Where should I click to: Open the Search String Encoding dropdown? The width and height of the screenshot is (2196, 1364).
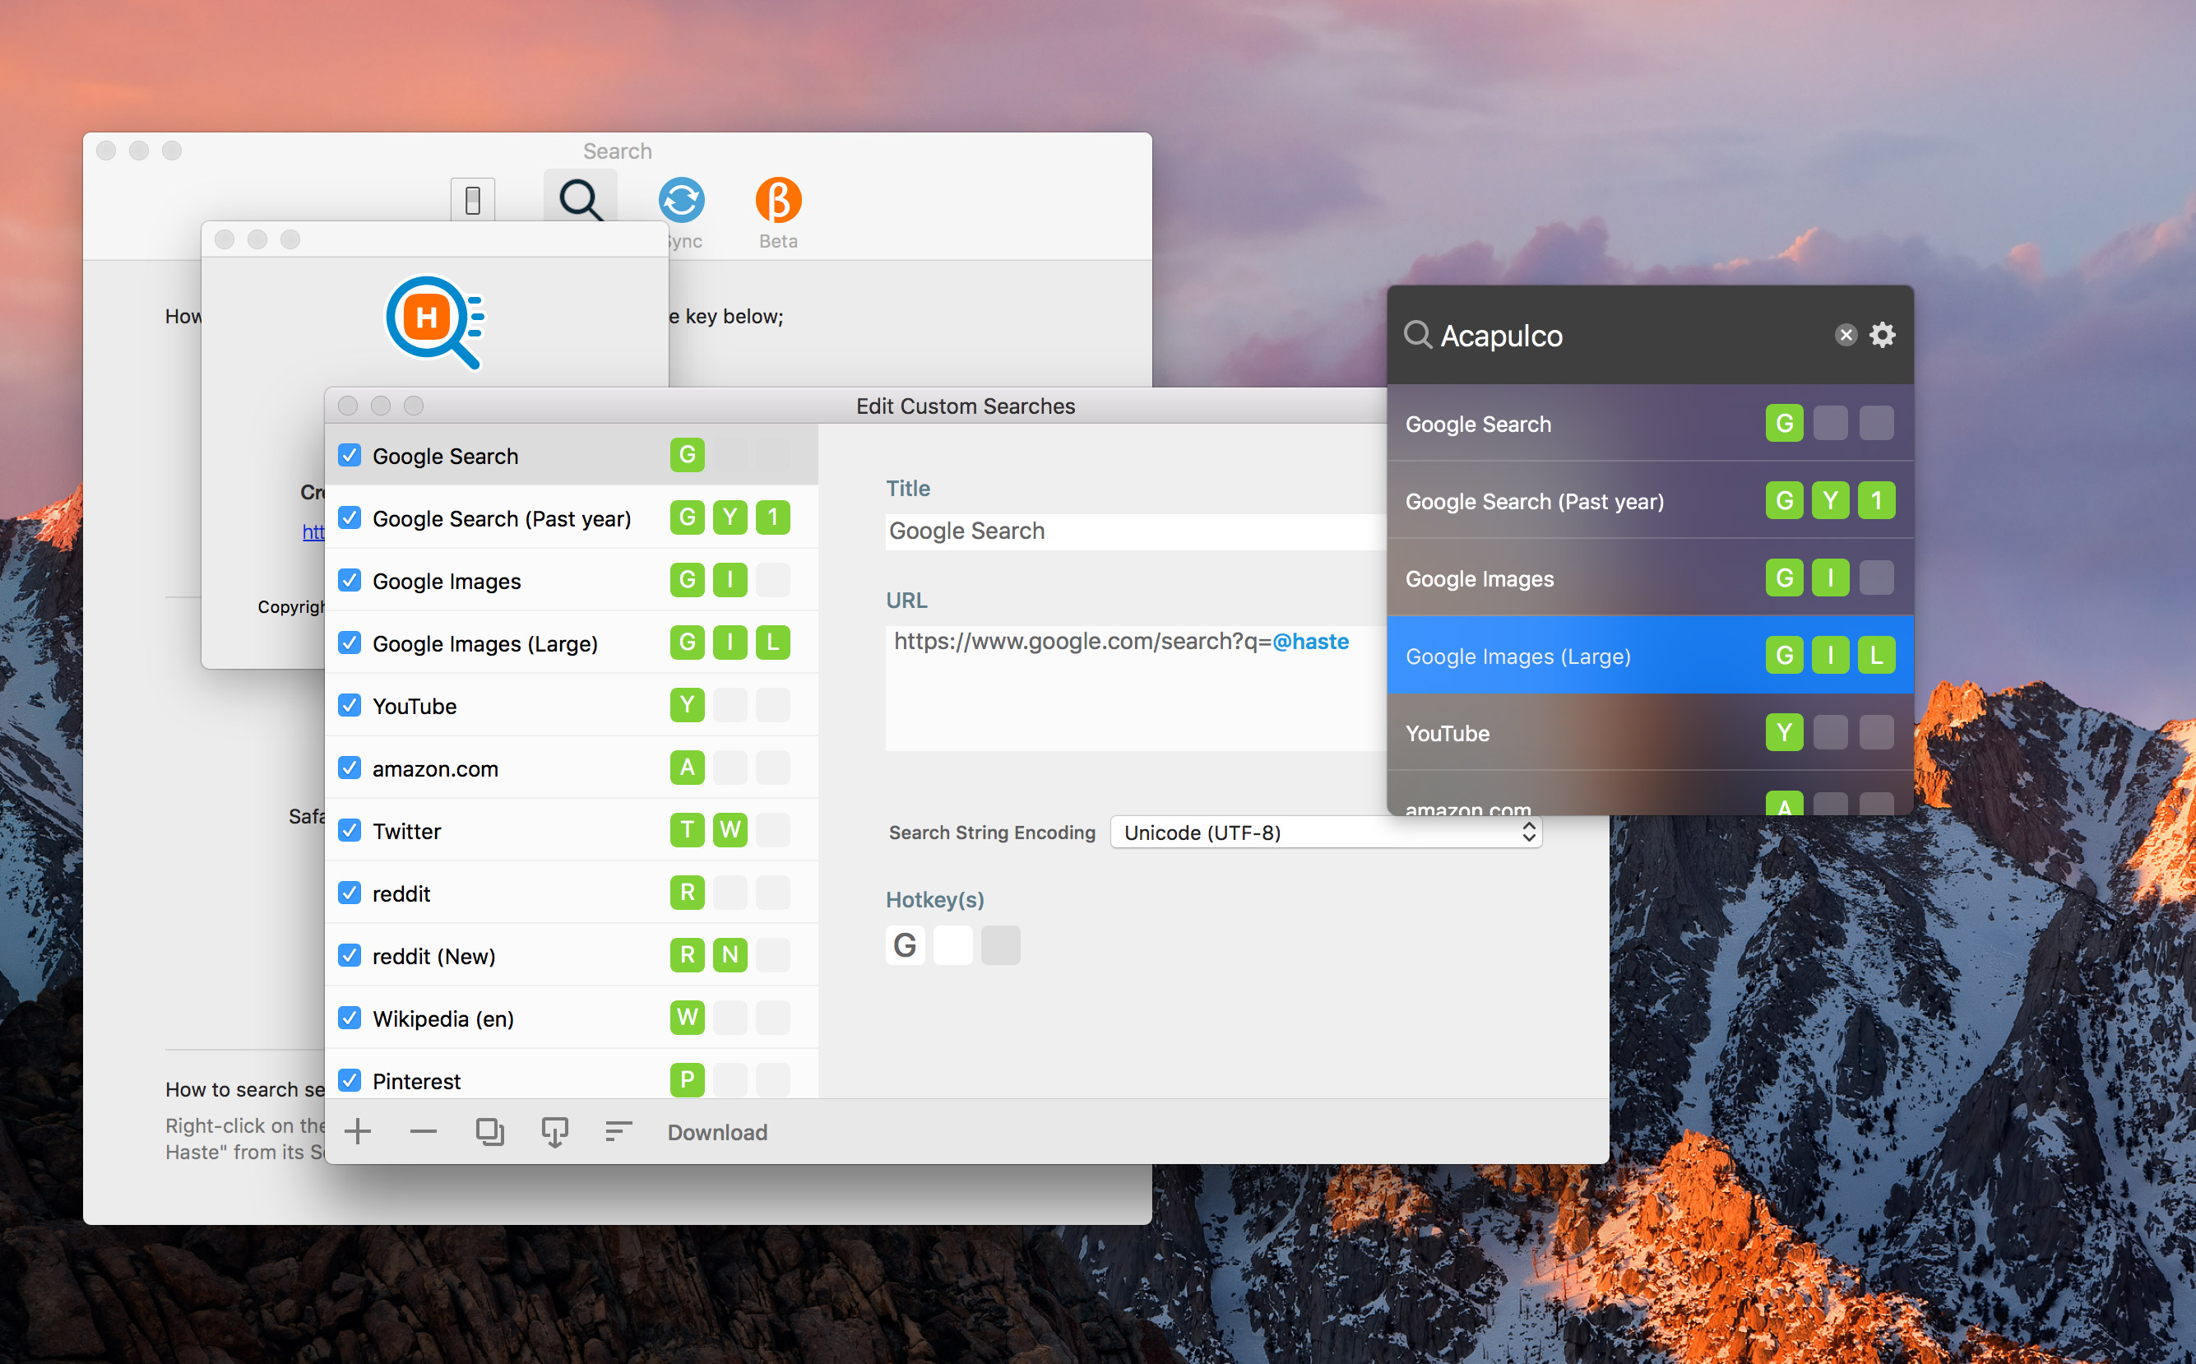tap(1326, 832)
